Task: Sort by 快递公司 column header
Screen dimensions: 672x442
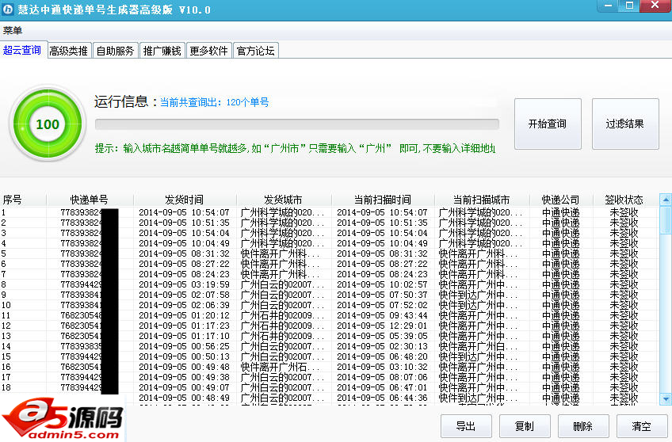Action: (560, 200)
